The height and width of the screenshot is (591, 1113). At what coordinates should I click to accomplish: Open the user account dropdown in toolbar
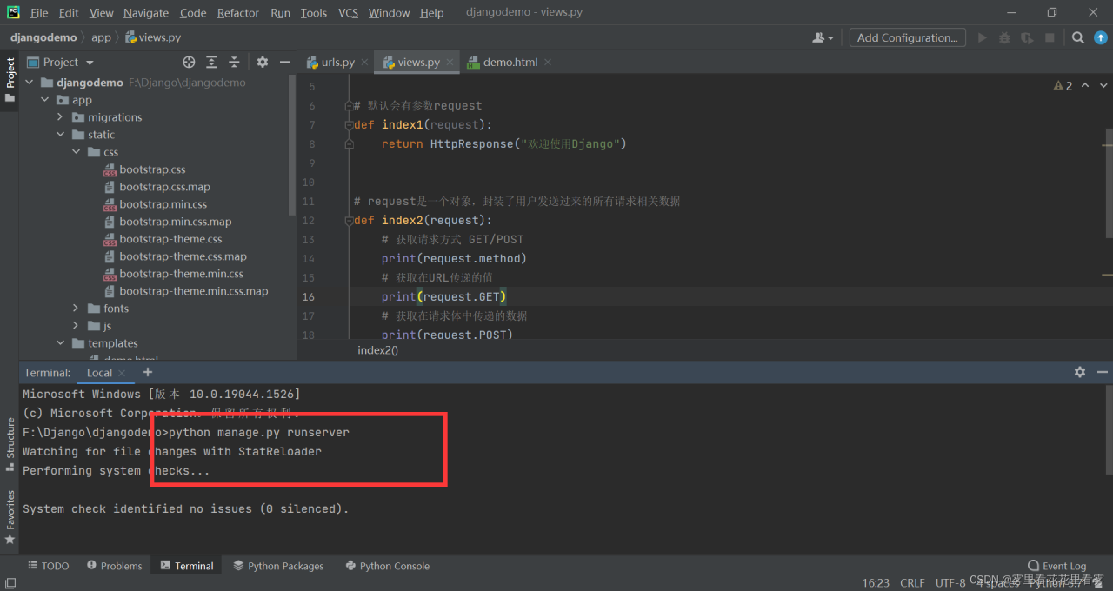pyautogui.click(x=823, y=37)
